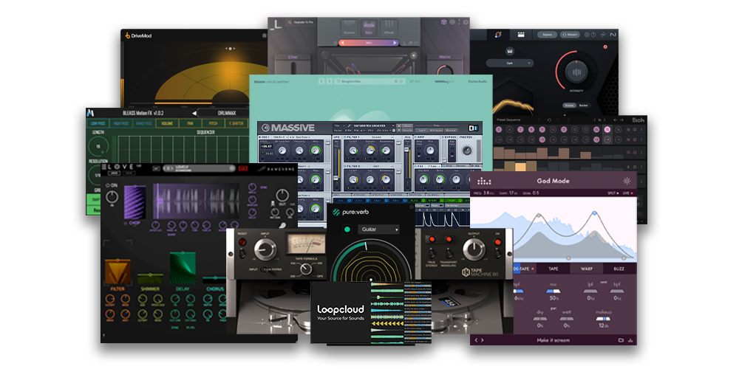Screen dimensions: 739x369
Task: Select PITCH tab in BLEASS Motion FX
Action: click(213, 123)
